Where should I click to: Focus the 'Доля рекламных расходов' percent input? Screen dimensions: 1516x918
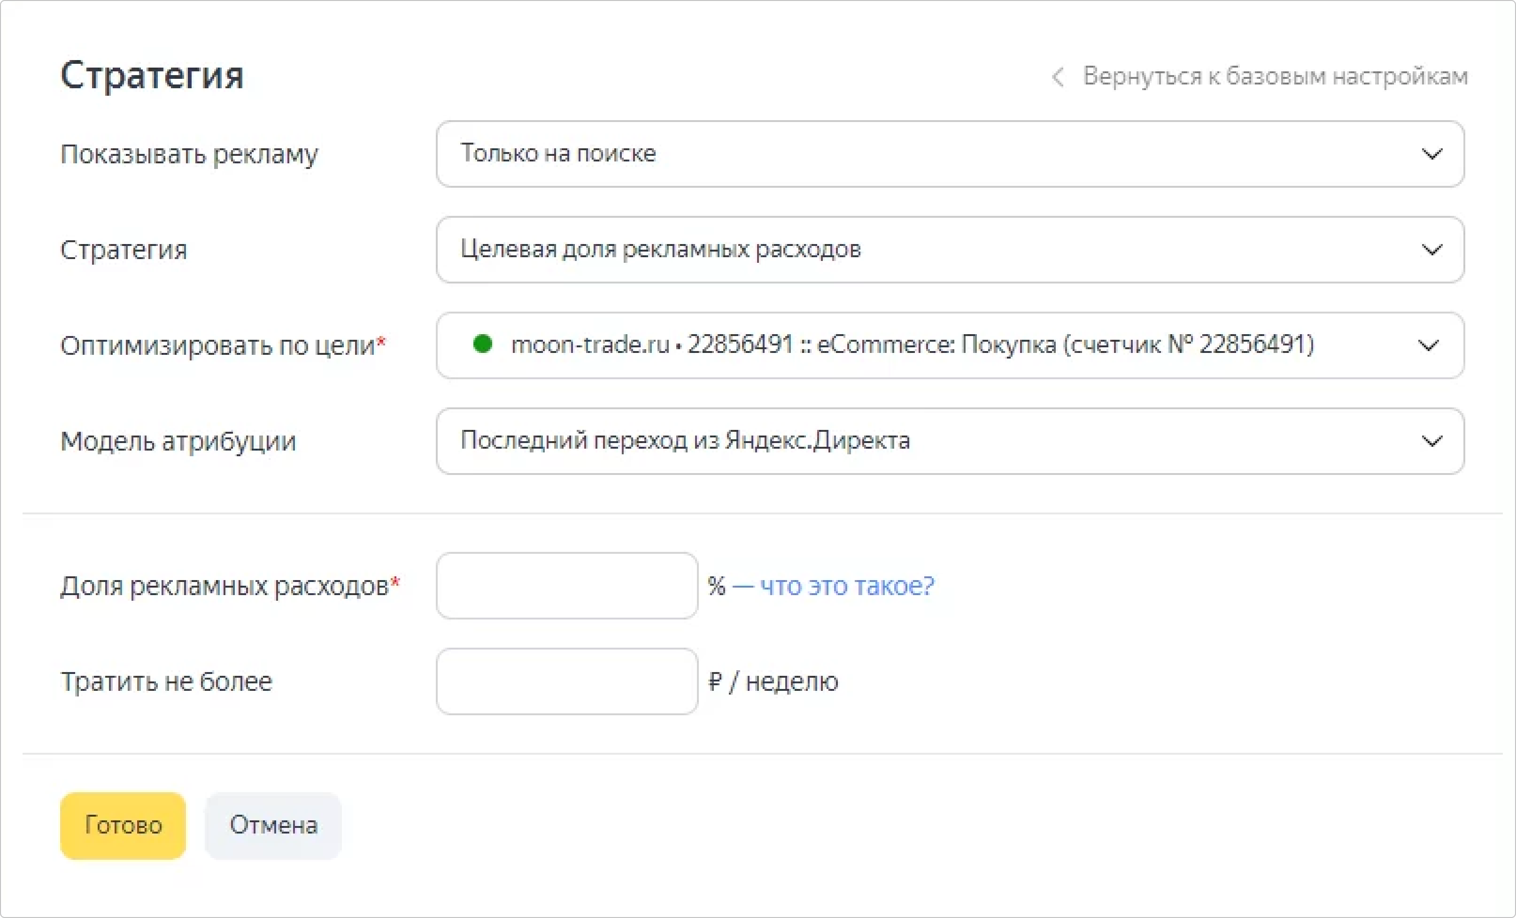(567, 585)
